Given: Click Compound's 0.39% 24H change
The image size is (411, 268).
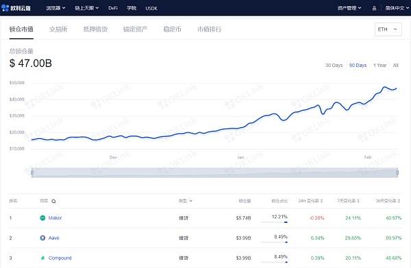Looking at the screenshot, I should click(317, 258).
